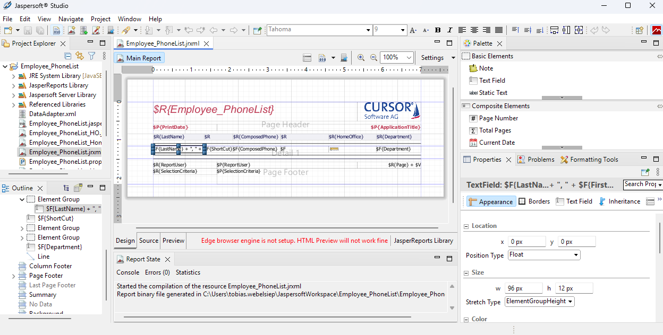Viewport: 663px width, 335px height.
Task: Click the Zoom Out magnifier icon
Action: pyautogui.click(x=373, y=57)
